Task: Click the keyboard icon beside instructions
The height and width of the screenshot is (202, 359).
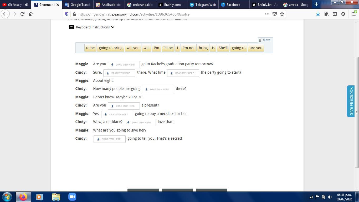Action: point(71,27)
